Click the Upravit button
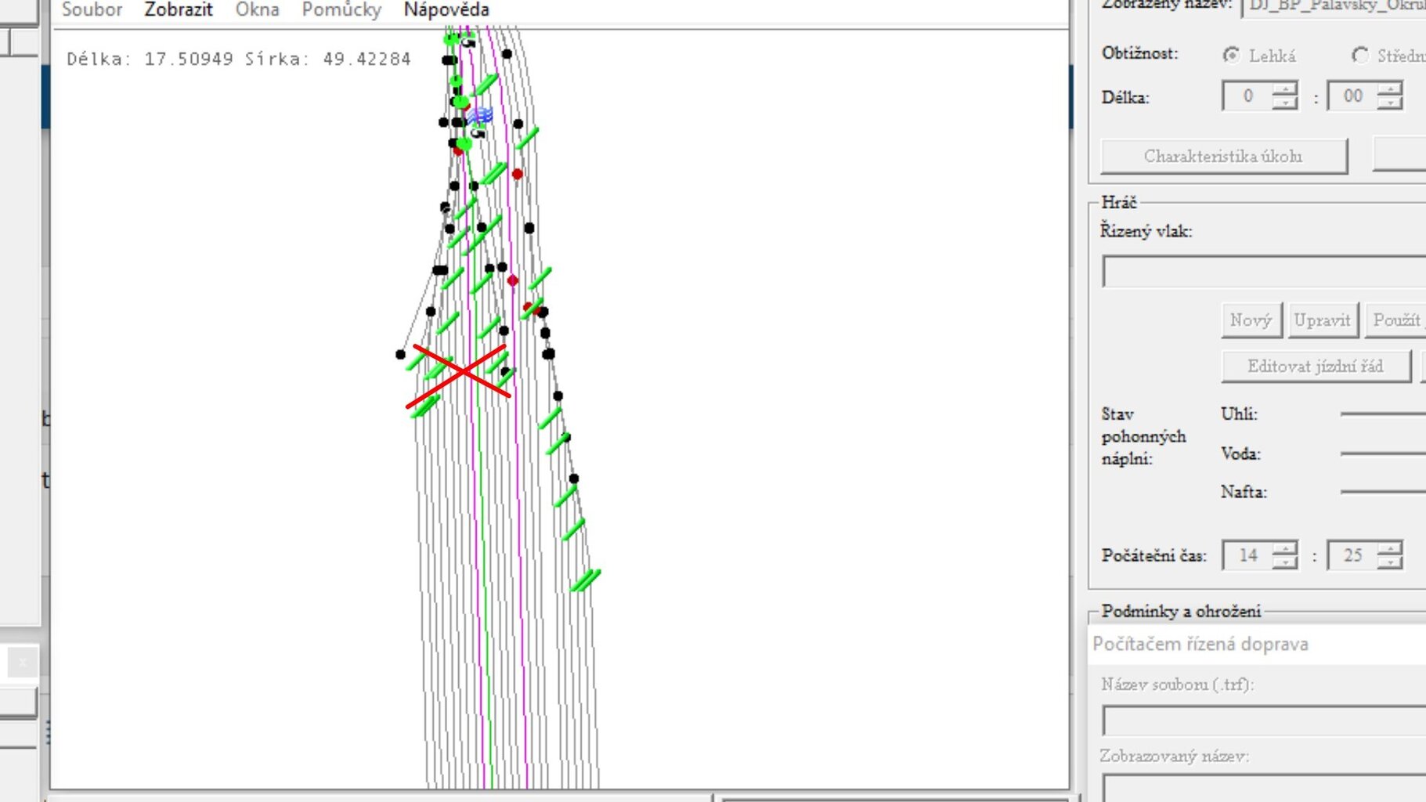The image size is (1426, 802). (1322, 320)
